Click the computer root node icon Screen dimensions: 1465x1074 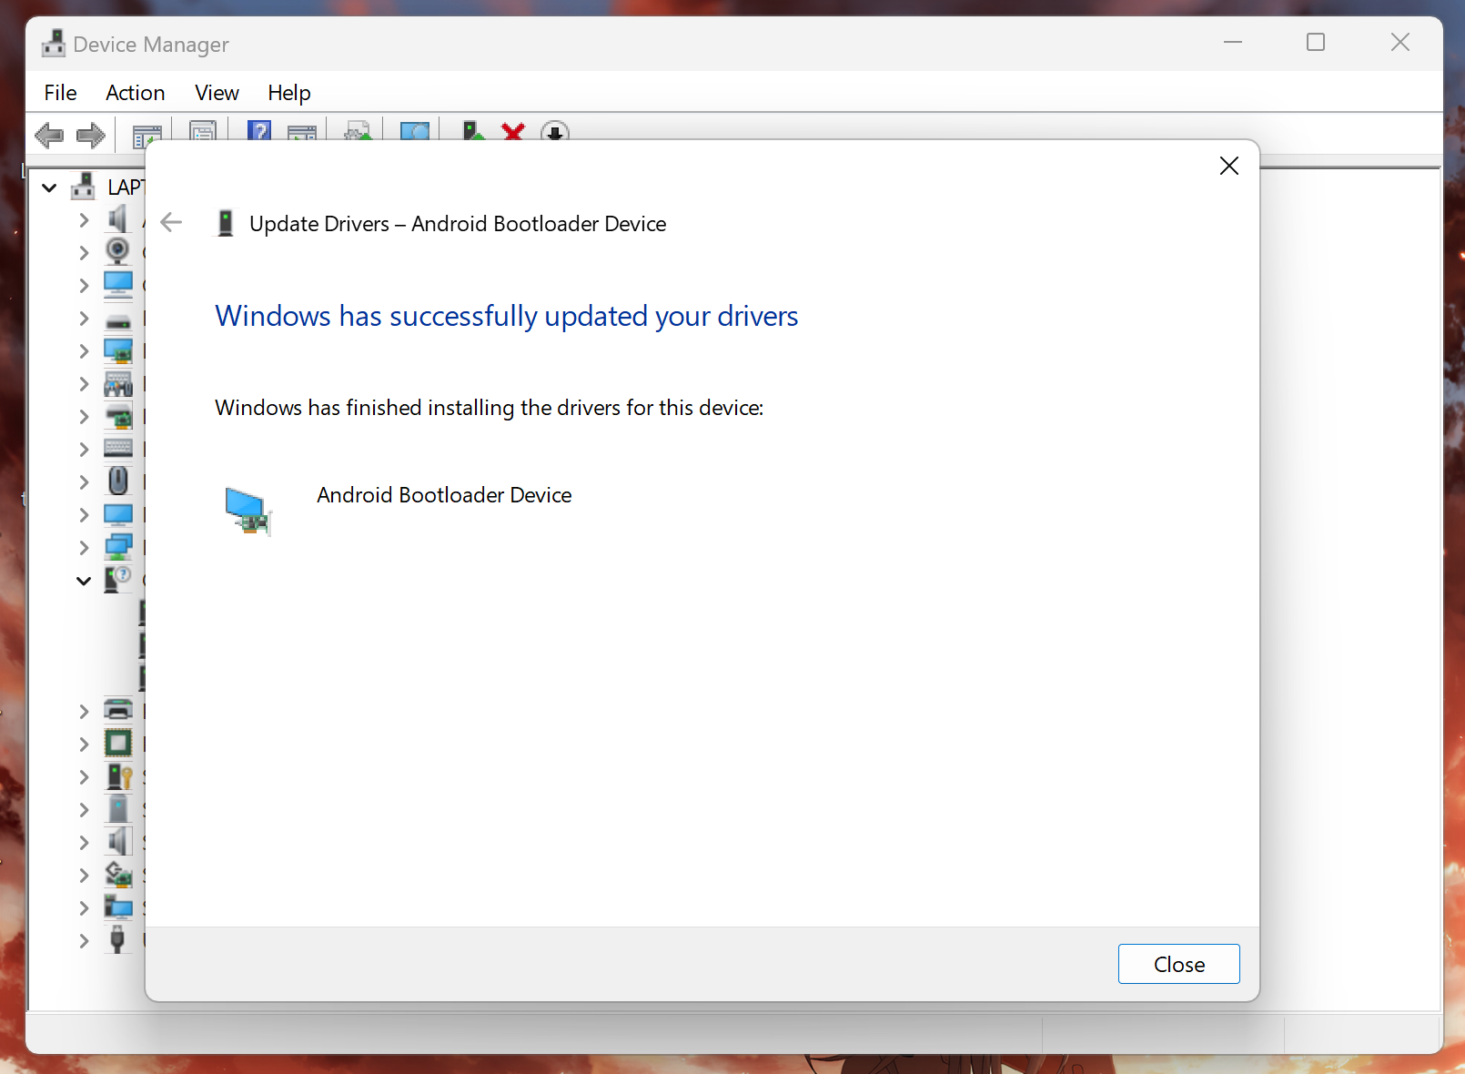[83, 187]
